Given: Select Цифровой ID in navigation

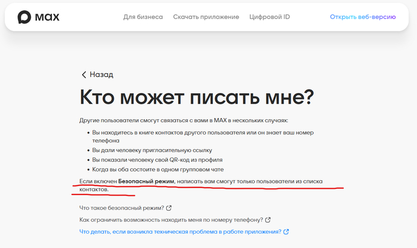Looking at the screenshot, I should pyautogui.click(x=270, y=17).
